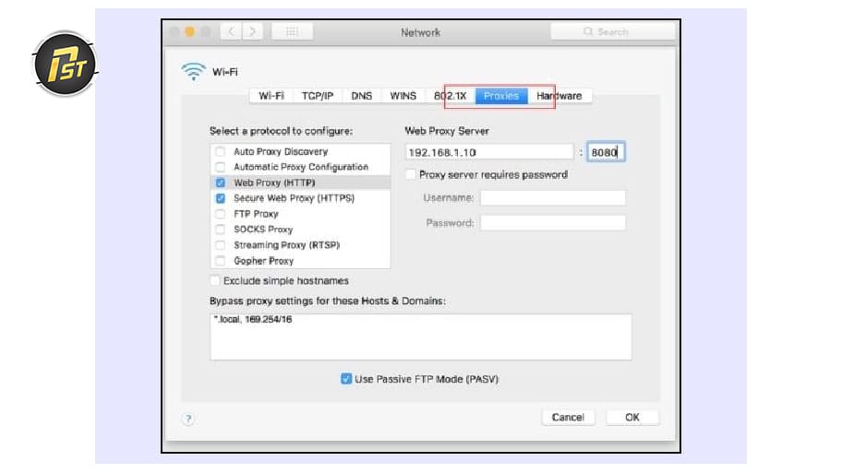Enable Streaming Proxy (RTSP) checkbox
The image size is (842, 473).
tap(220, 245)
